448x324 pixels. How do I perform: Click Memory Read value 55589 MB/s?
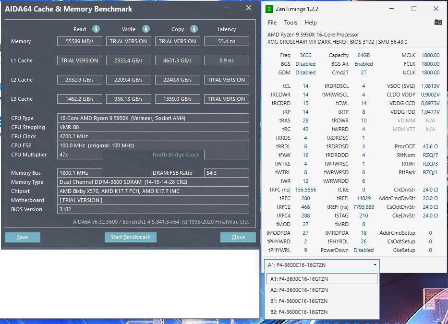point(80,41)
